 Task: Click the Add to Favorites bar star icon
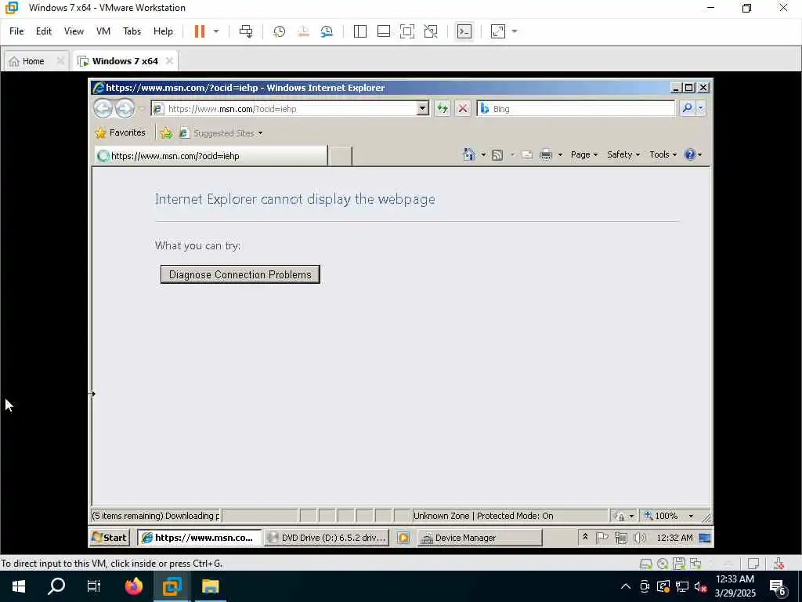click(x=166, y=133)
